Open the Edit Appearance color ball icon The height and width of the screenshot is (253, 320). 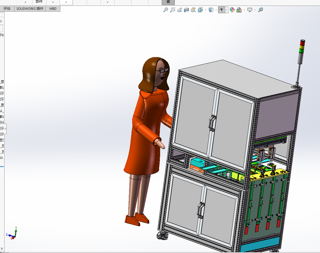tap(232, 10)
